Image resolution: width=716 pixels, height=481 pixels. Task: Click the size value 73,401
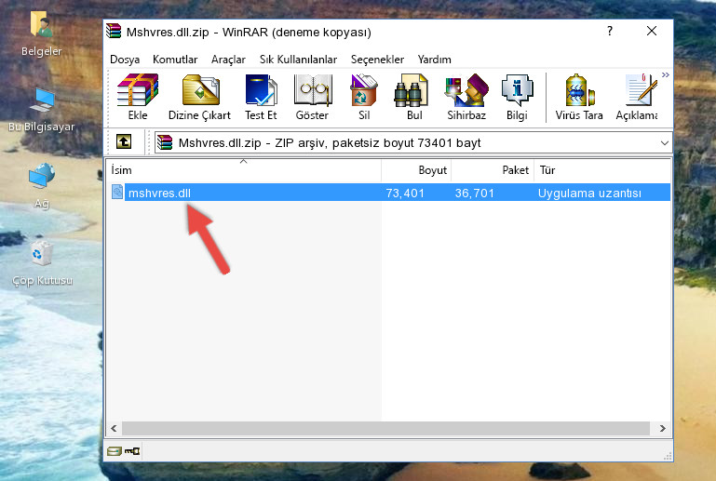[405, 193]
